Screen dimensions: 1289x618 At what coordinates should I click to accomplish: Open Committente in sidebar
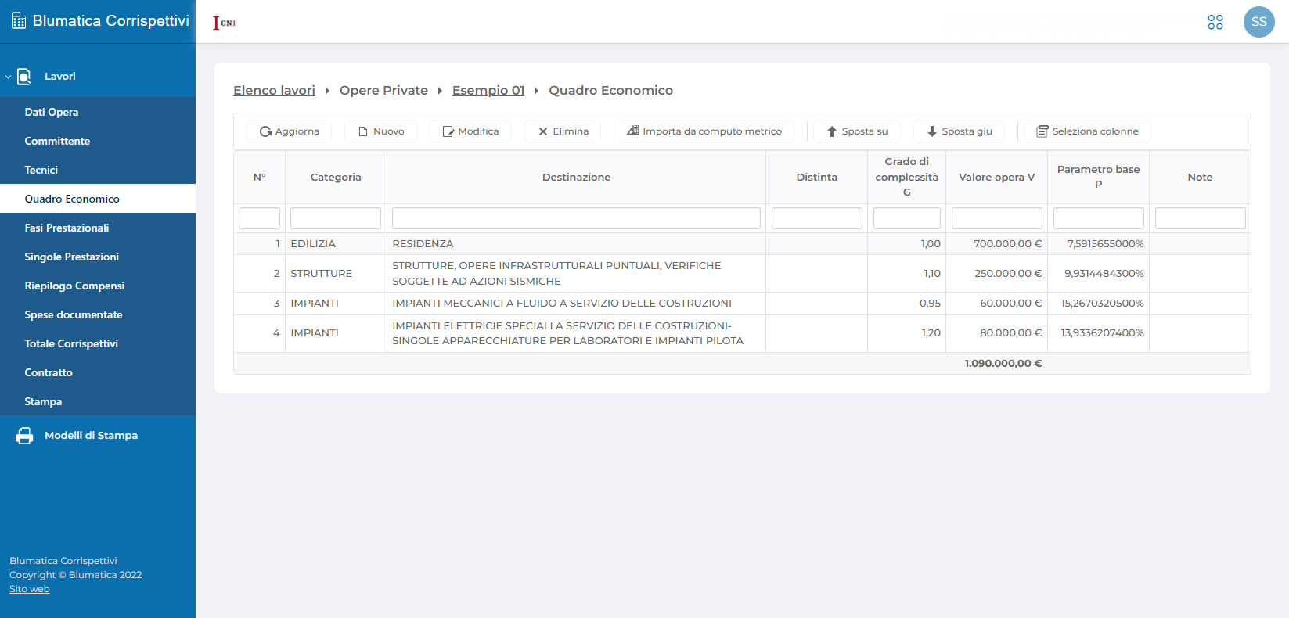tap(98, 141)
